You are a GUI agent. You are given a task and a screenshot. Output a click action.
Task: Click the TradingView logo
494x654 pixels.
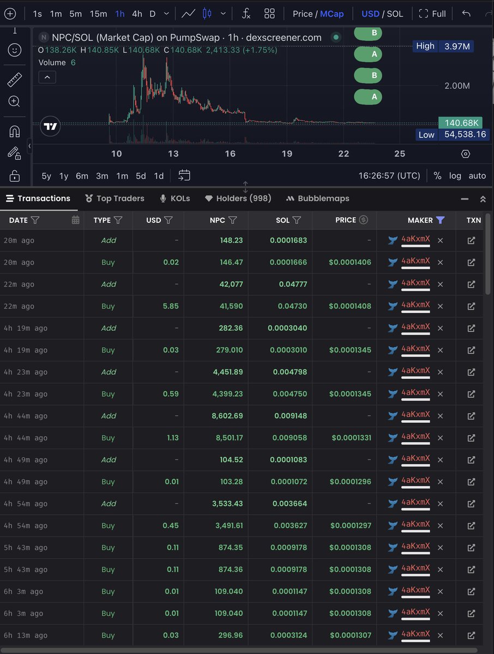point(50,126)
